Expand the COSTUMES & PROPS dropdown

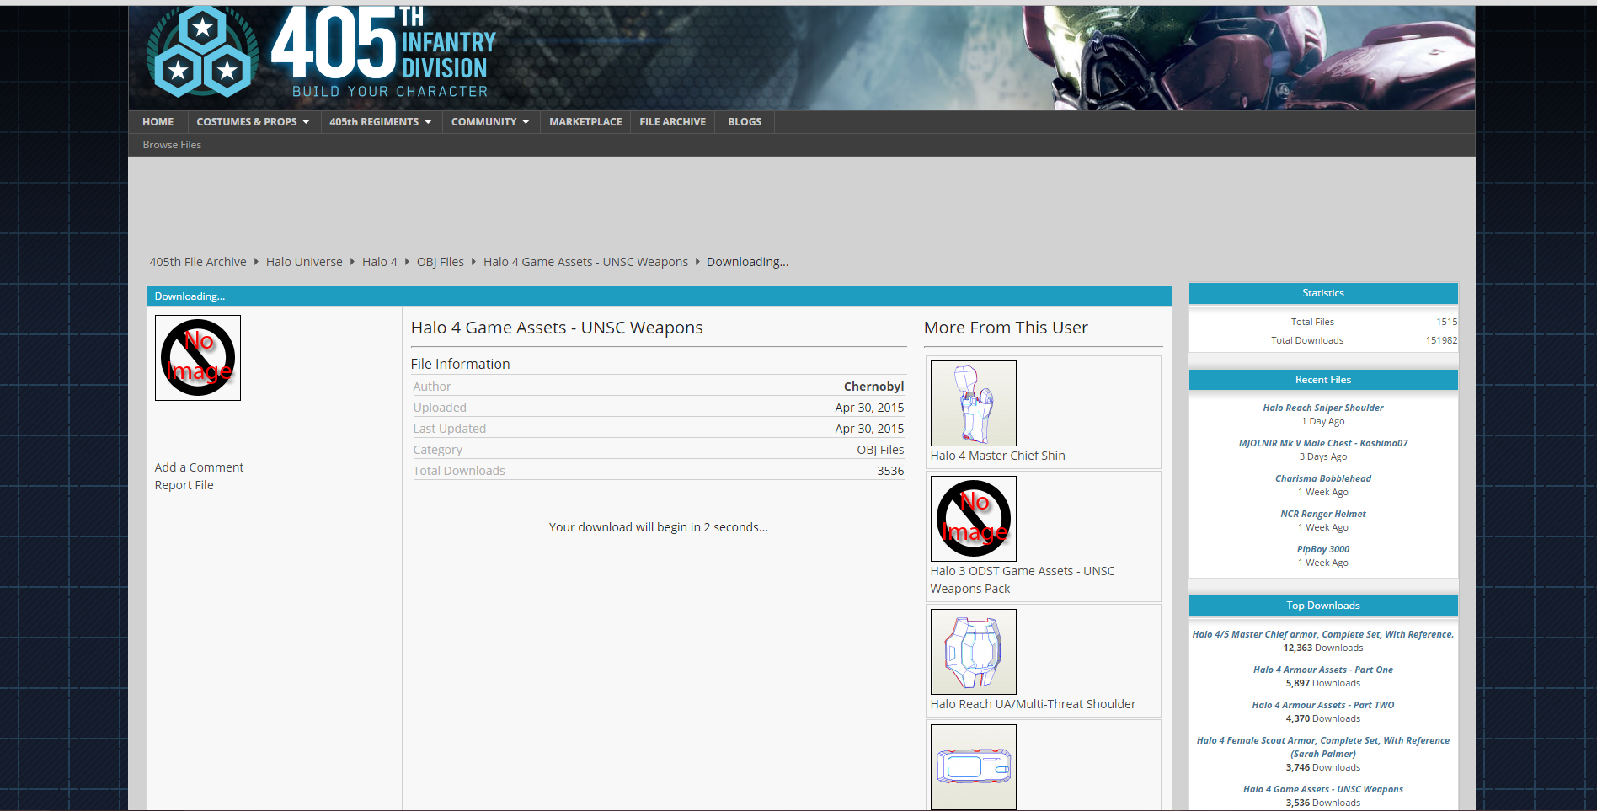tap(253, 122)
